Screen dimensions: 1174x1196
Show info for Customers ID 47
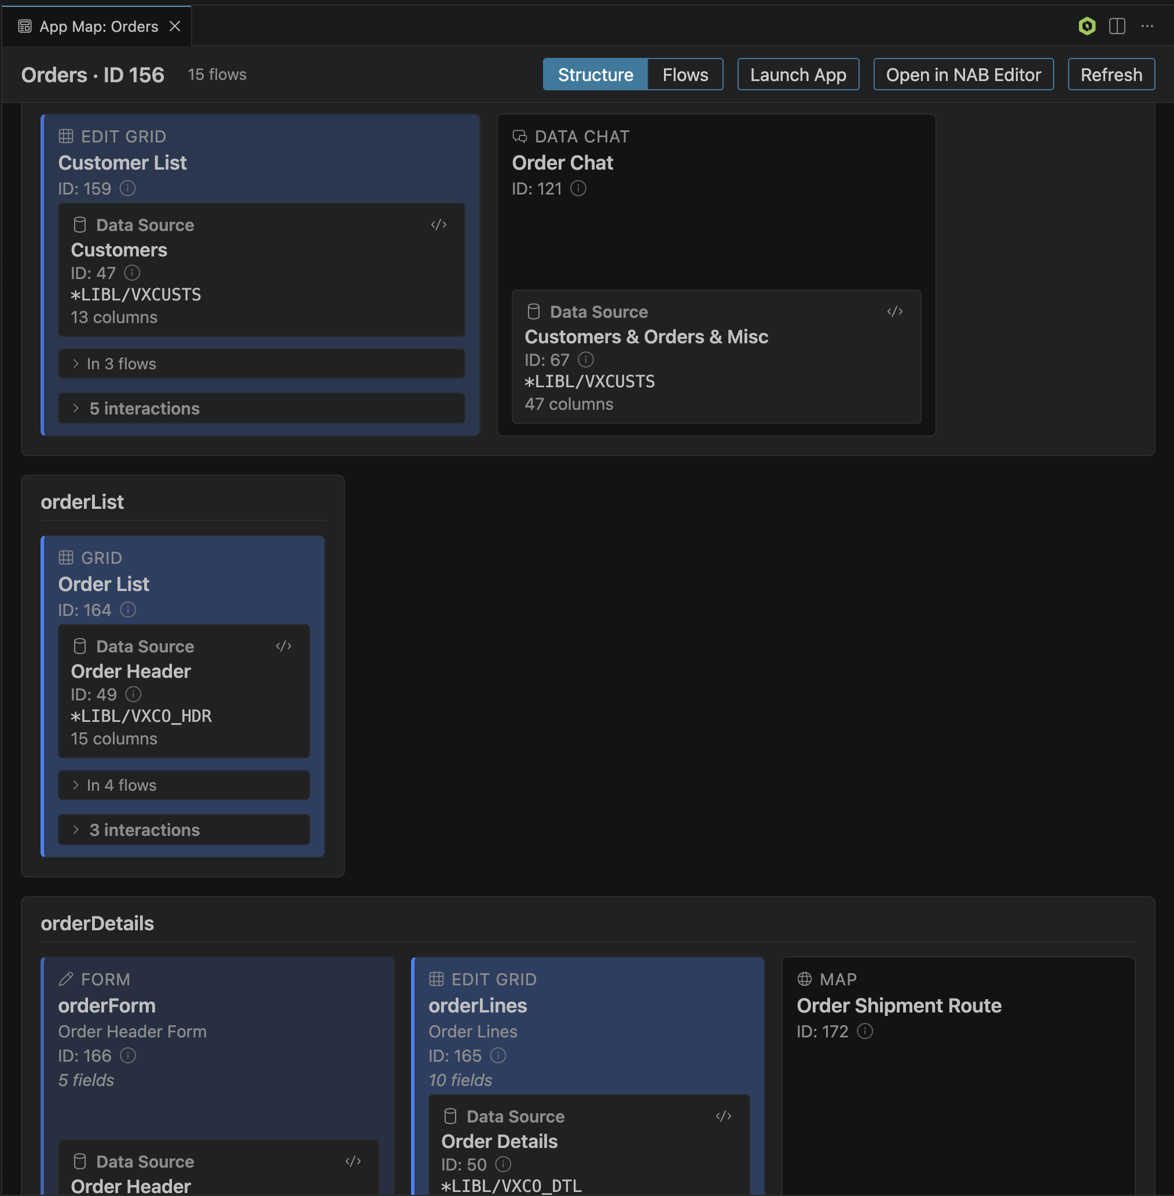[x=132, y=273]
